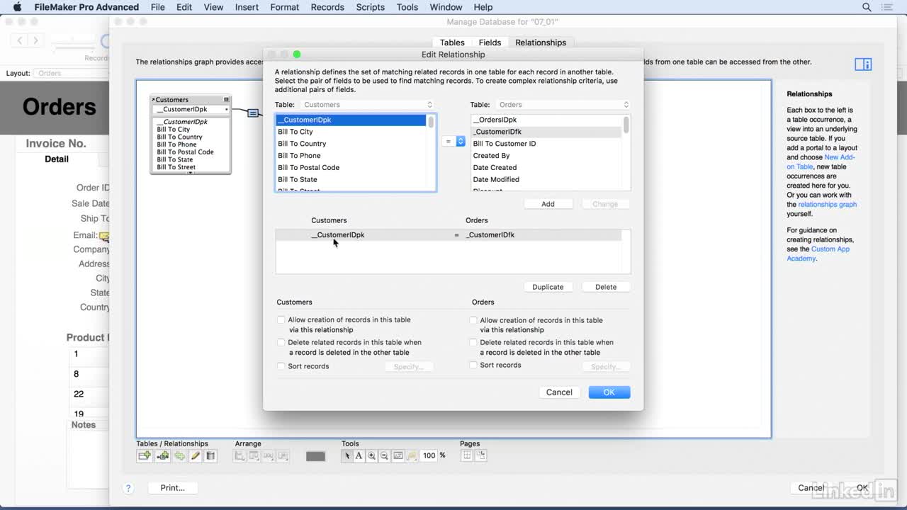Screen dimensions: 907x510
Task: Click the pencil Edit selected object icon
Action: pos(195,456)
